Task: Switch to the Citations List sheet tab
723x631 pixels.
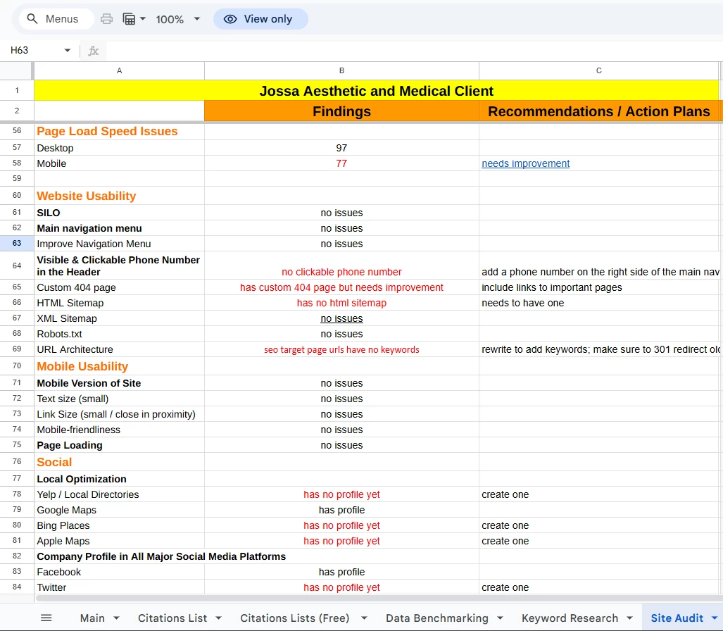Action: [x=172, y=618]
